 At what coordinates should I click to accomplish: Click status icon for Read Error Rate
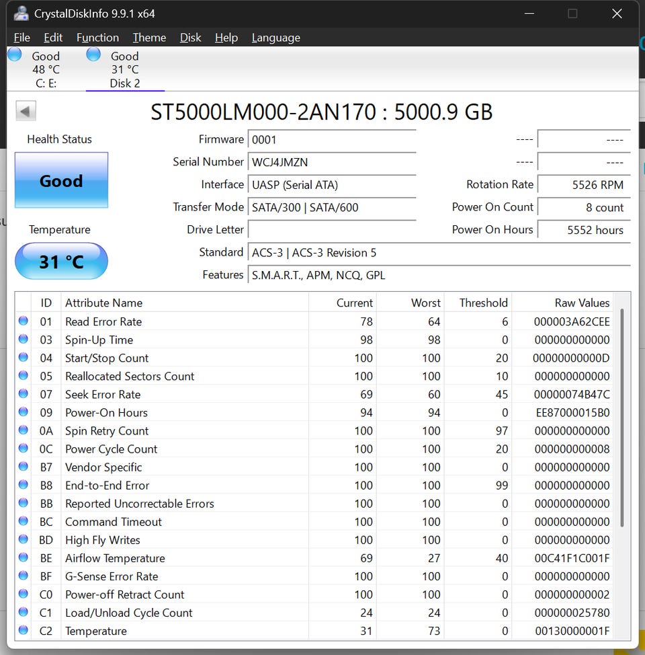tap(24, 321)
